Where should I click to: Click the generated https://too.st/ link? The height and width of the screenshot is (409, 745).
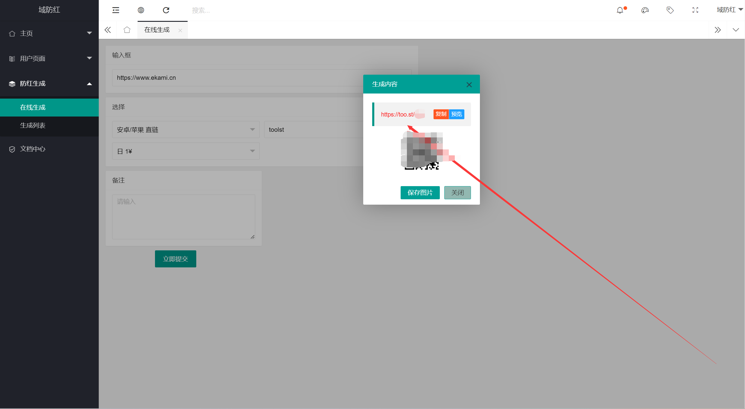[x=402, y=114]
